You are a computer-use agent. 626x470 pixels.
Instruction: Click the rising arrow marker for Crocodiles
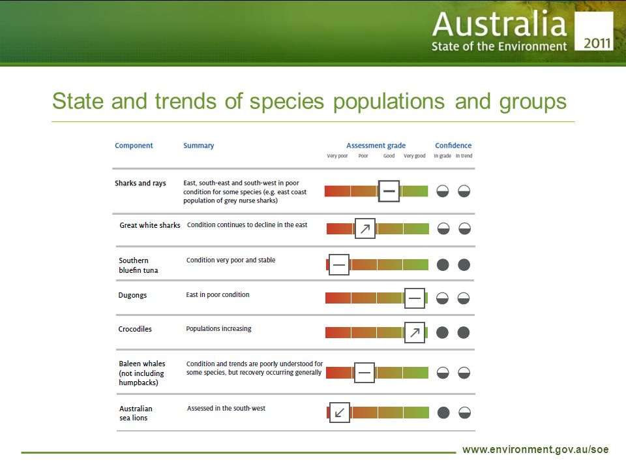tap(415, 332)
